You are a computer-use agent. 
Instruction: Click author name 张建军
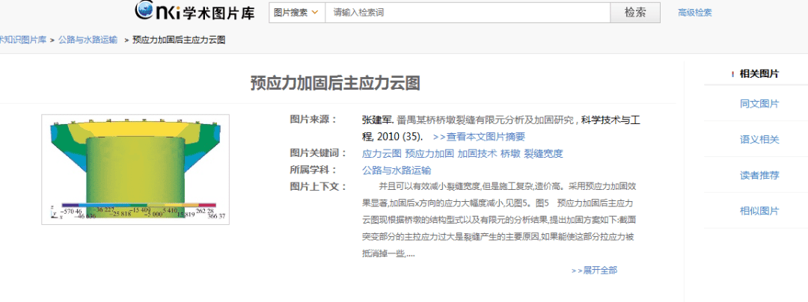[x=377, y=120]
